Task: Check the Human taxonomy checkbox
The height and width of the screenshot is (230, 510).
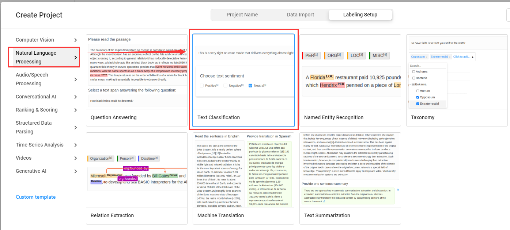Action: [418, 91]
